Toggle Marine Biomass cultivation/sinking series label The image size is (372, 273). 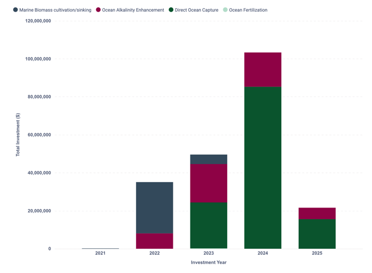(55, 10)
